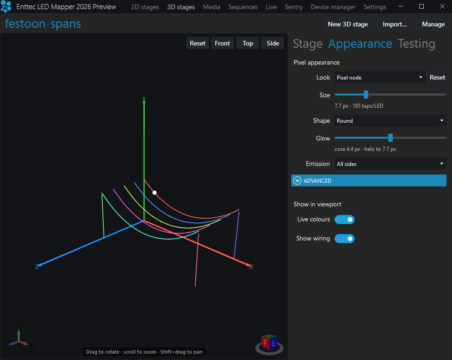Click the small XYZ axis gizmo
Image resolution: width=452 pixels, height=360 pixels.
pyautogui.click(x=19, y=337)
